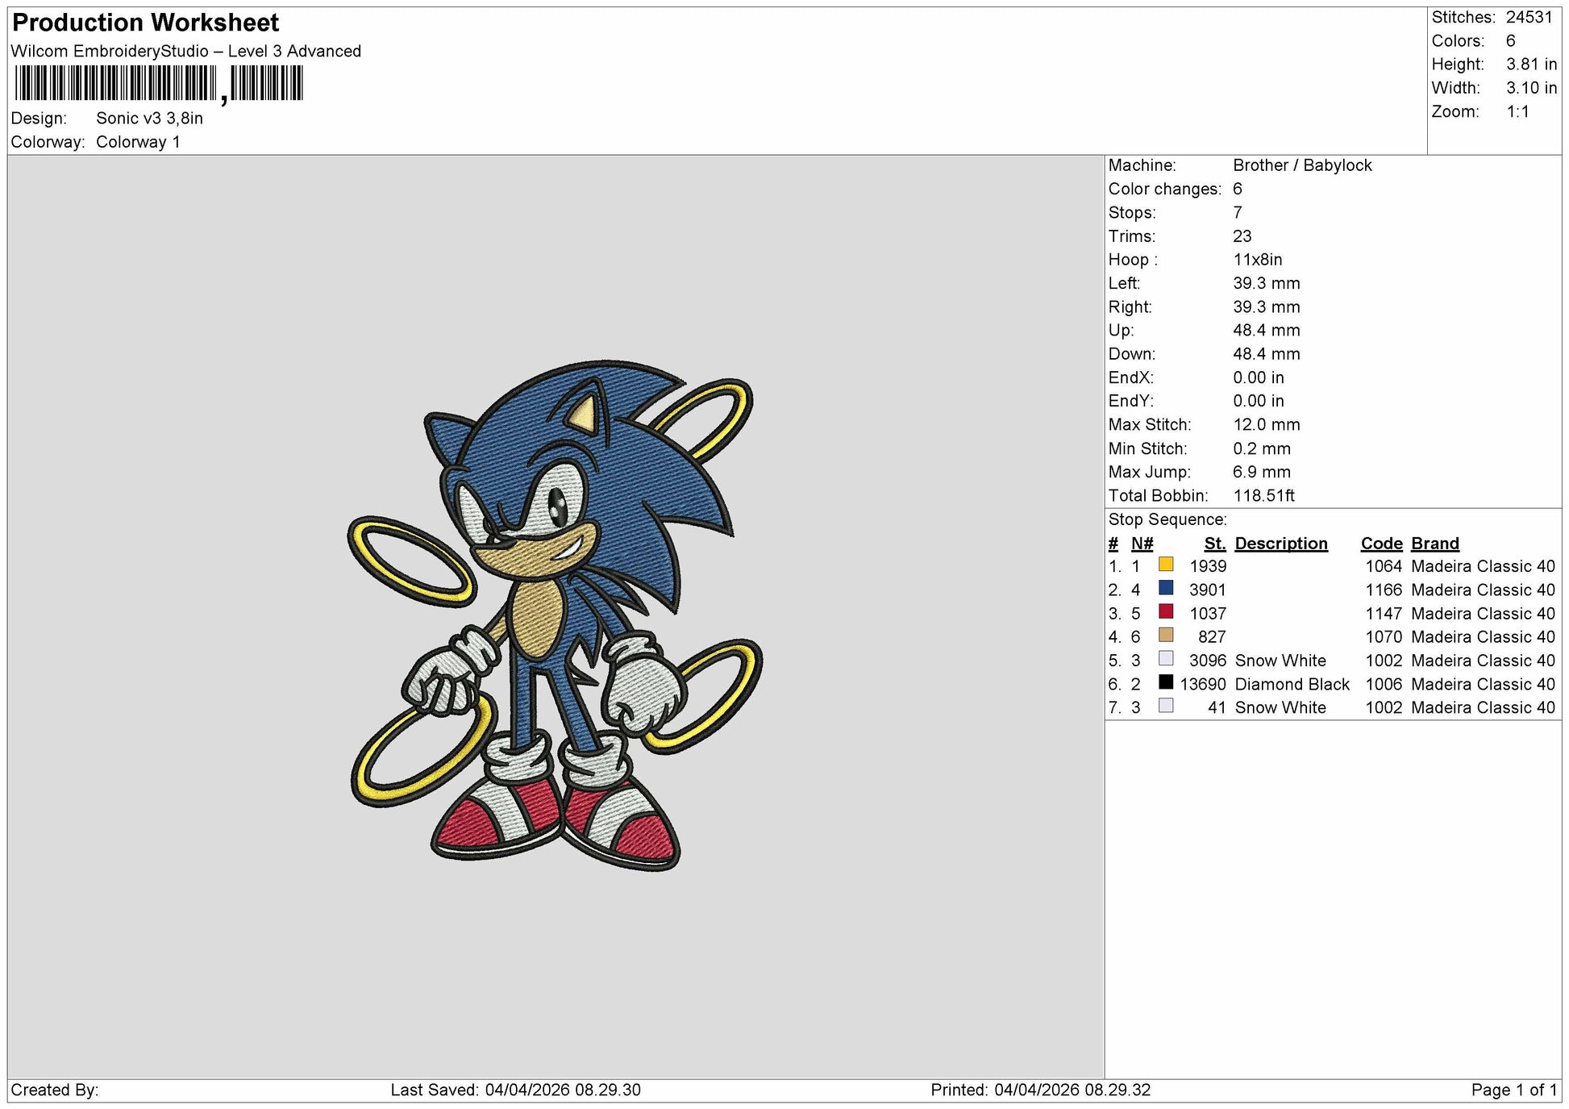This screenshot has width=1569, height=1109.
Task: Click the Sonic embroidery design preview
Action: [x=555, y=615]
